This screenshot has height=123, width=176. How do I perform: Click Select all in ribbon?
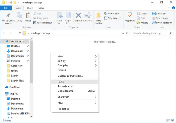click(x=159, y=14)
